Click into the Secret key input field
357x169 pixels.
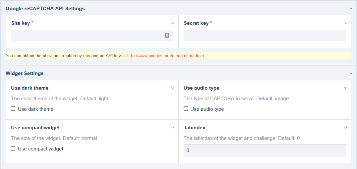265,36
